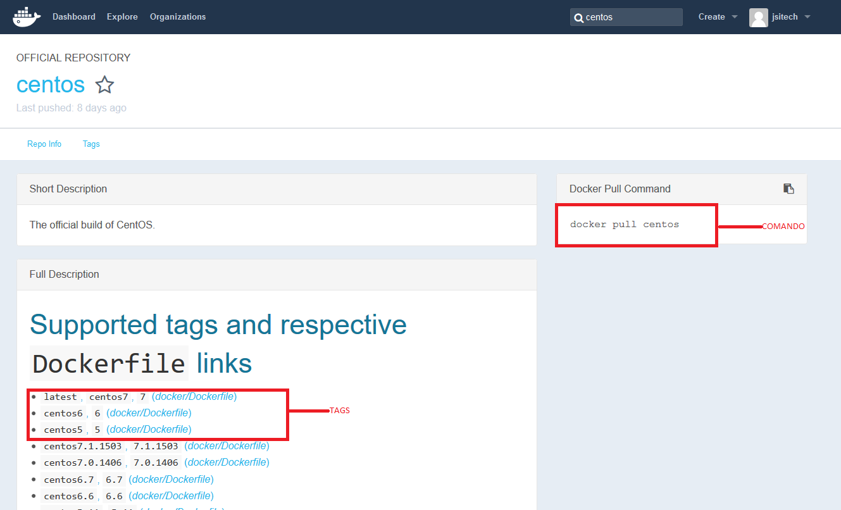Switch to the Tags tab
The image size is (841, 510).
91,144
